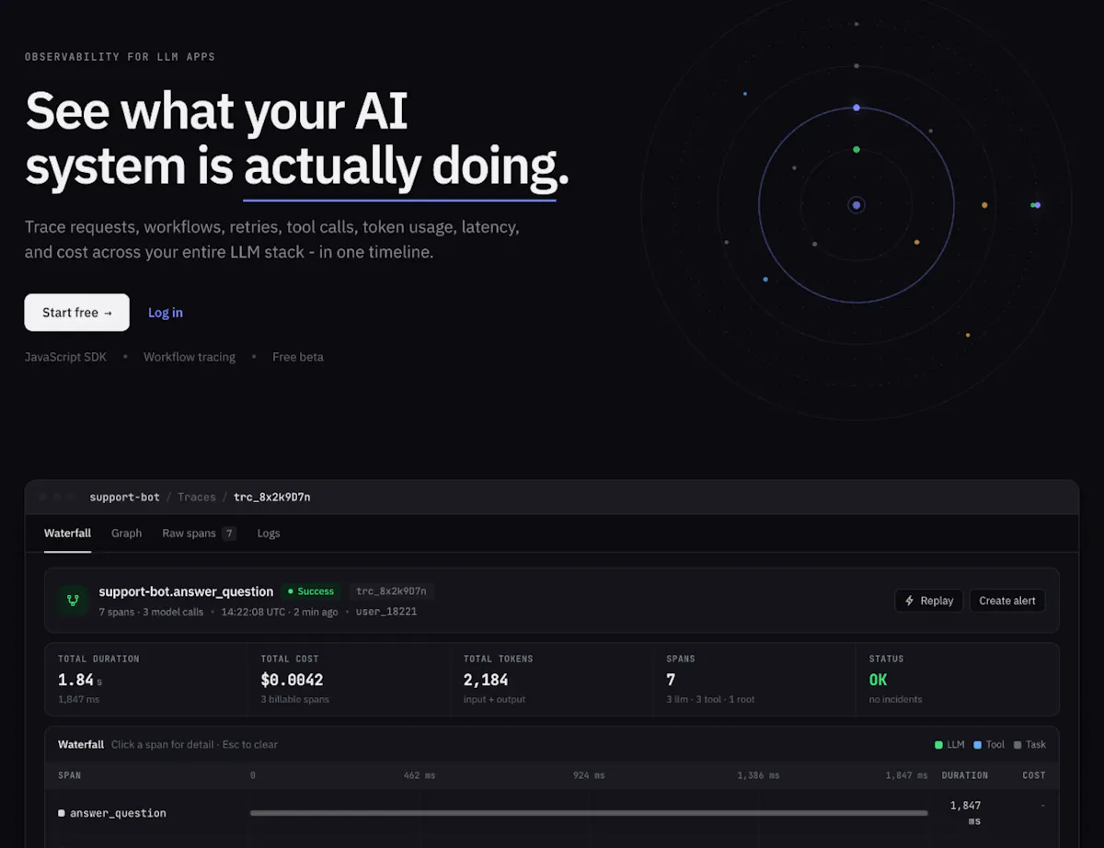Click the Task legend label
The height and width of the screenshot is (848, 1104).
tap(1036, 745)
